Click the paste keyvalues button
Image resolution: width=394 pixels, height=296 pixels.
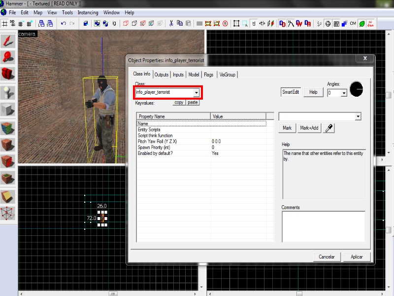pos(193,103)
